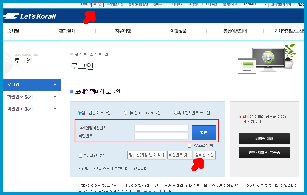Click 로그인 in the top utility bar
The height and width of the screenshot is (195, 307).
(97, 4)
